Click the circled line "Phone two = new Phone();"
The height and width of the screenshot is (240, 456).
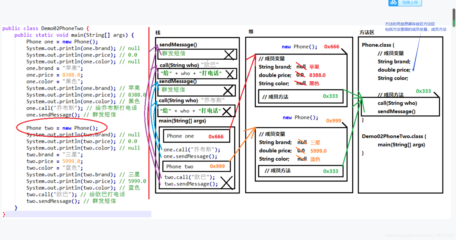62,128
